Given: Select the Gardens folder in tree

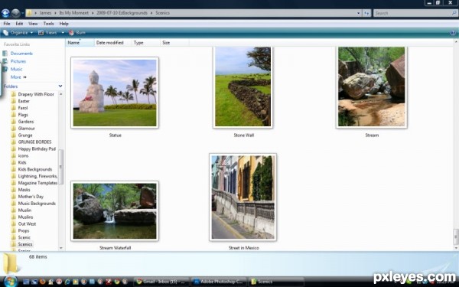Looking at the screenshot, I should 26,122.
